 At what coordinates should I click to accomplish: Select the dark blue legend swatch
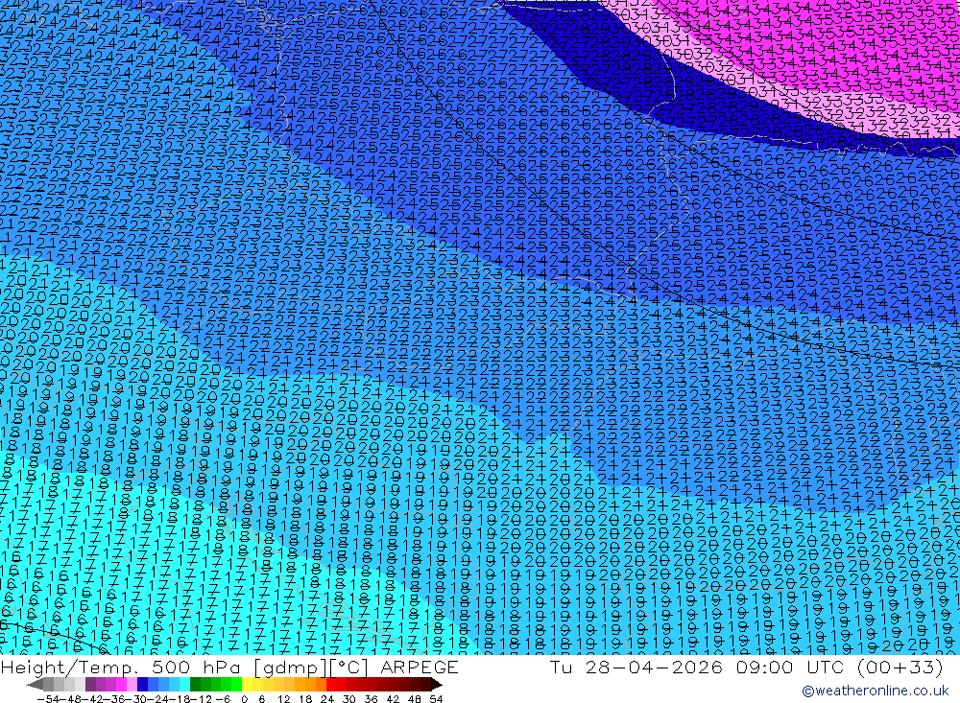pos(142,685)
